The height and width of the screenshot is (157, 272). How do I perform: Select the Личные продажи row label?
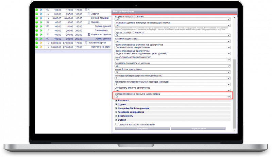(x=100, y=18)
